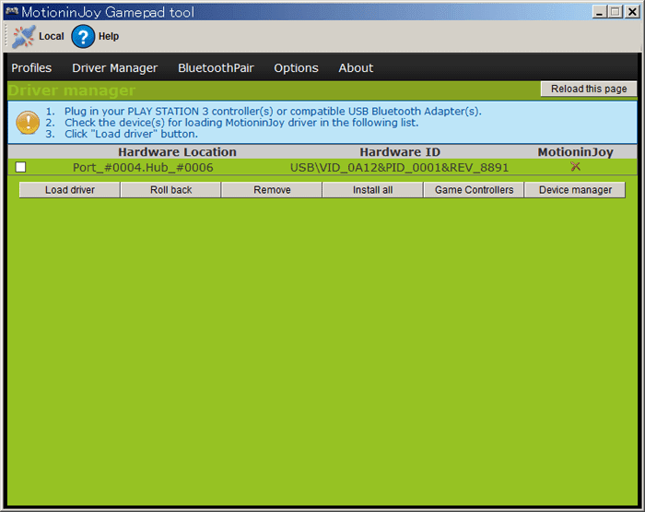645x512 pixels.
Task: Click the yellow exclamation warning icon
Action: tap(28, 123)
